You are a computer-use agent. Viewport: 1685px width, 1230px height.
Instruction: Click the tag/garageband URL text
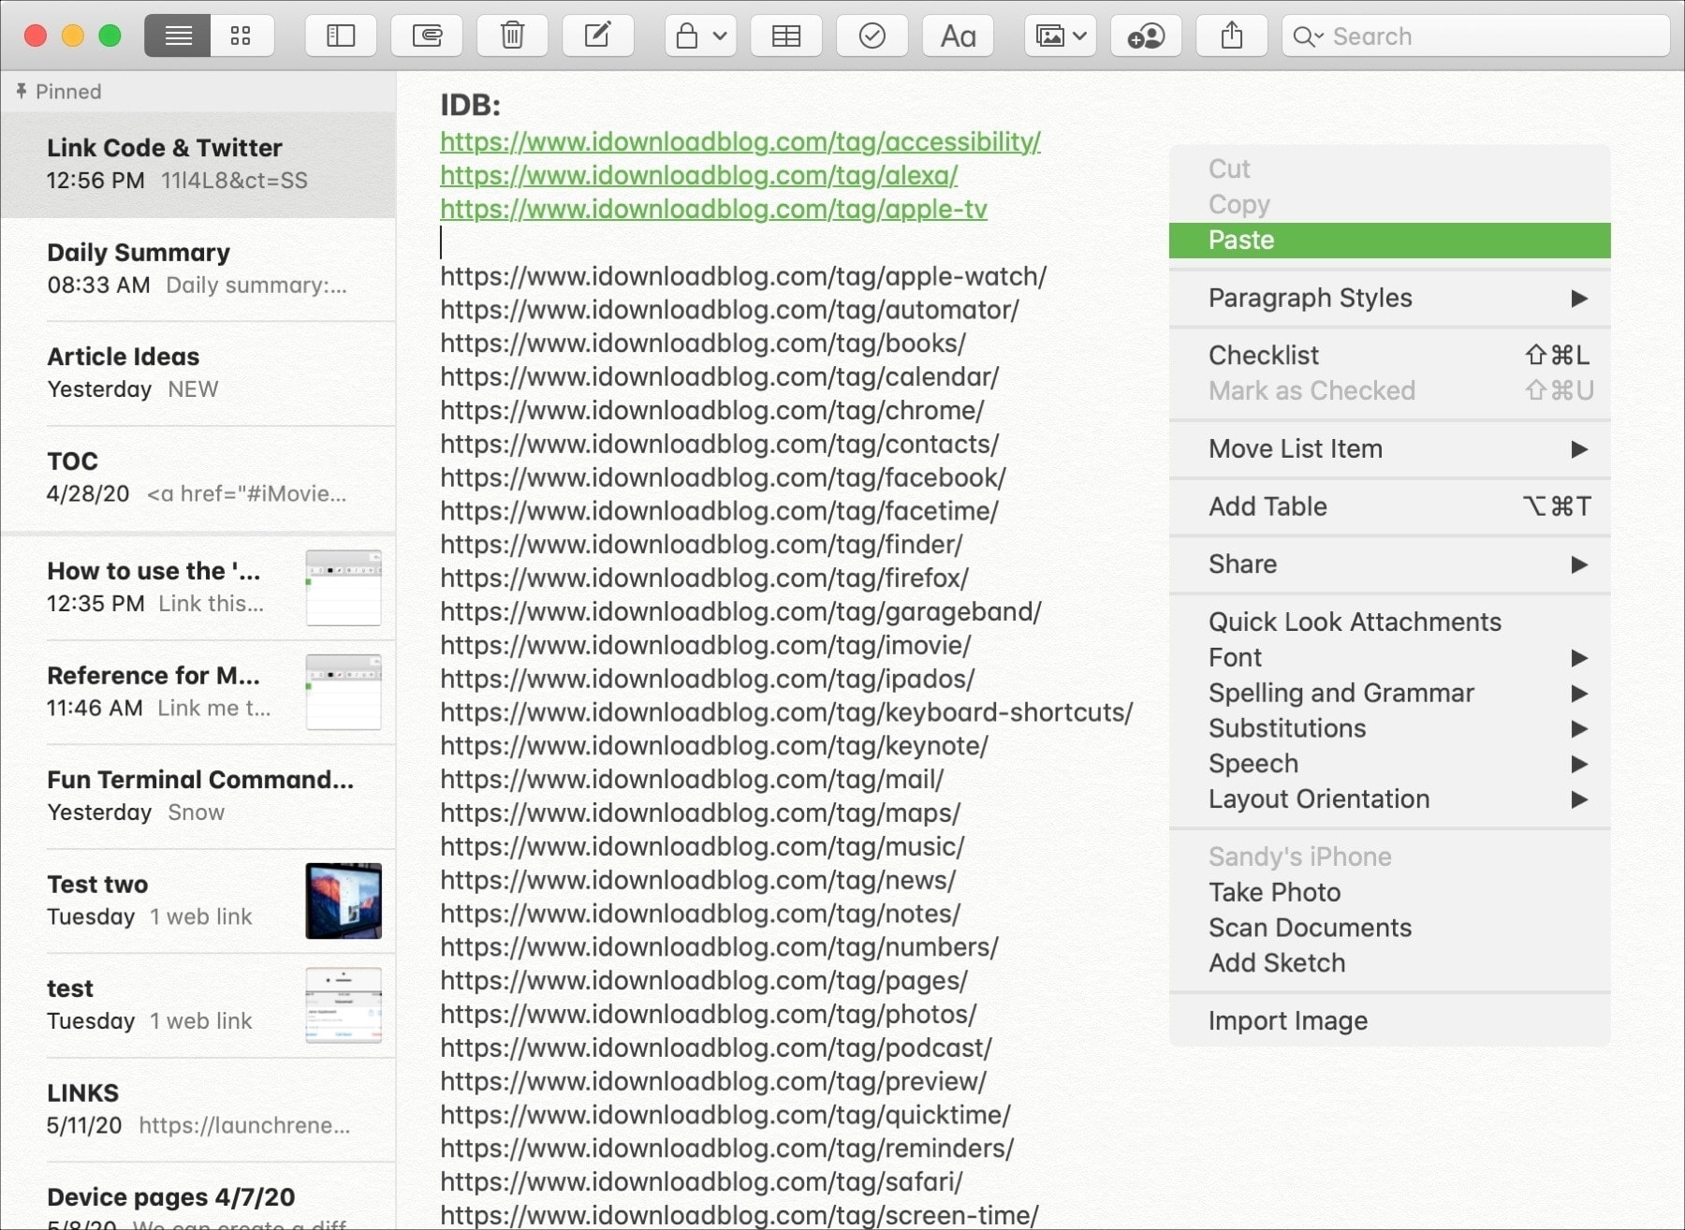(740, 612)
